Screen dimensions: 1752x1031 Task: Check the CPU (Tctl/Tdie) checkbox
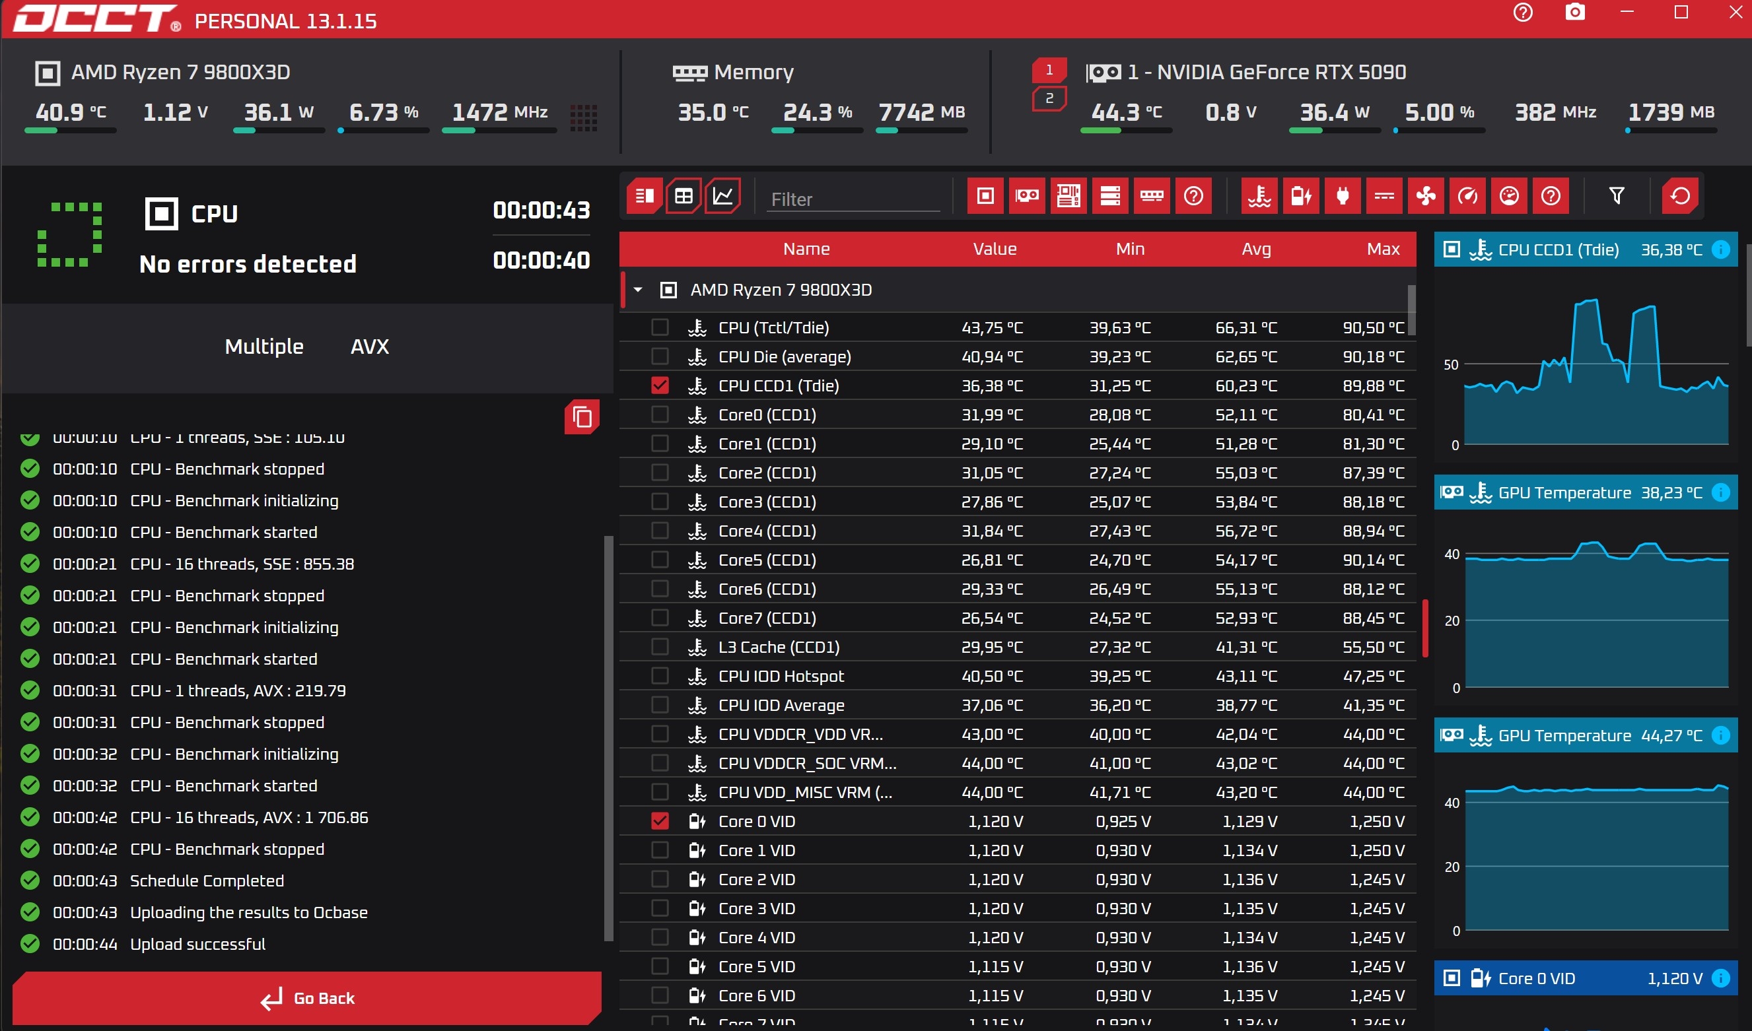(660, 327)
